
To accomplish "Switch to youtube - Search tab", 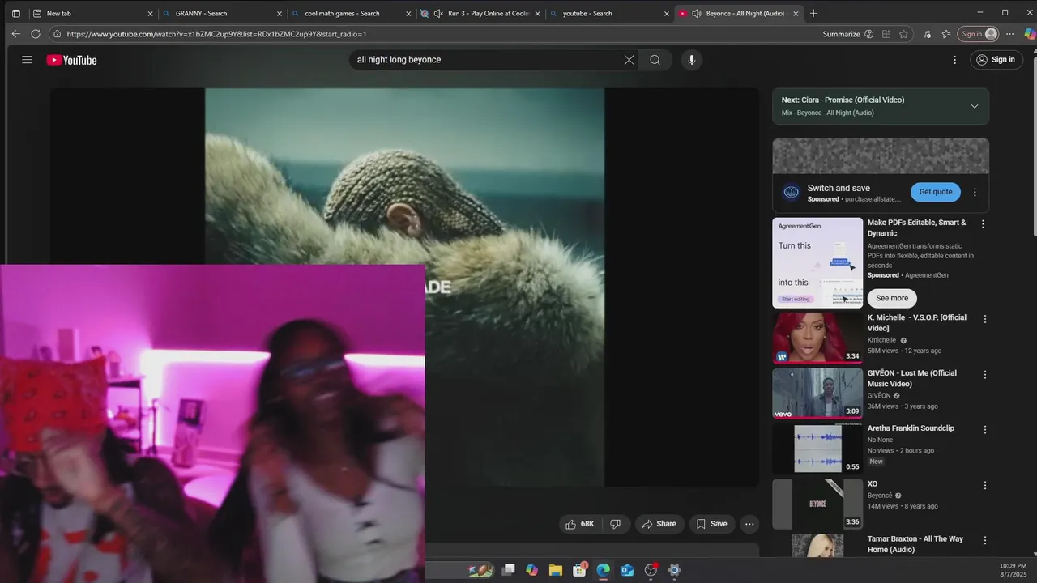I will (610, 13).
